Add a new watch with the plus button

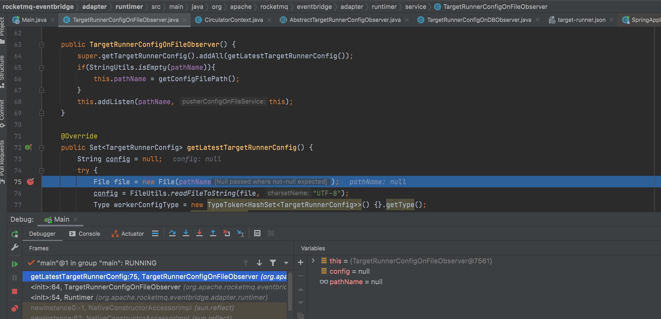coord(300,263)
